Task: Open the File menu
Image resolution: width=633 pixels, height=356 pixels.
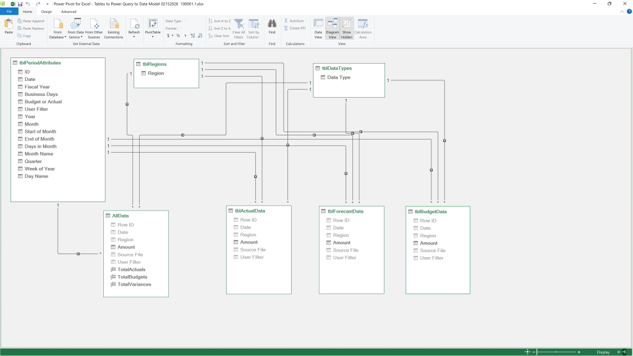Action: coord(9,12)
